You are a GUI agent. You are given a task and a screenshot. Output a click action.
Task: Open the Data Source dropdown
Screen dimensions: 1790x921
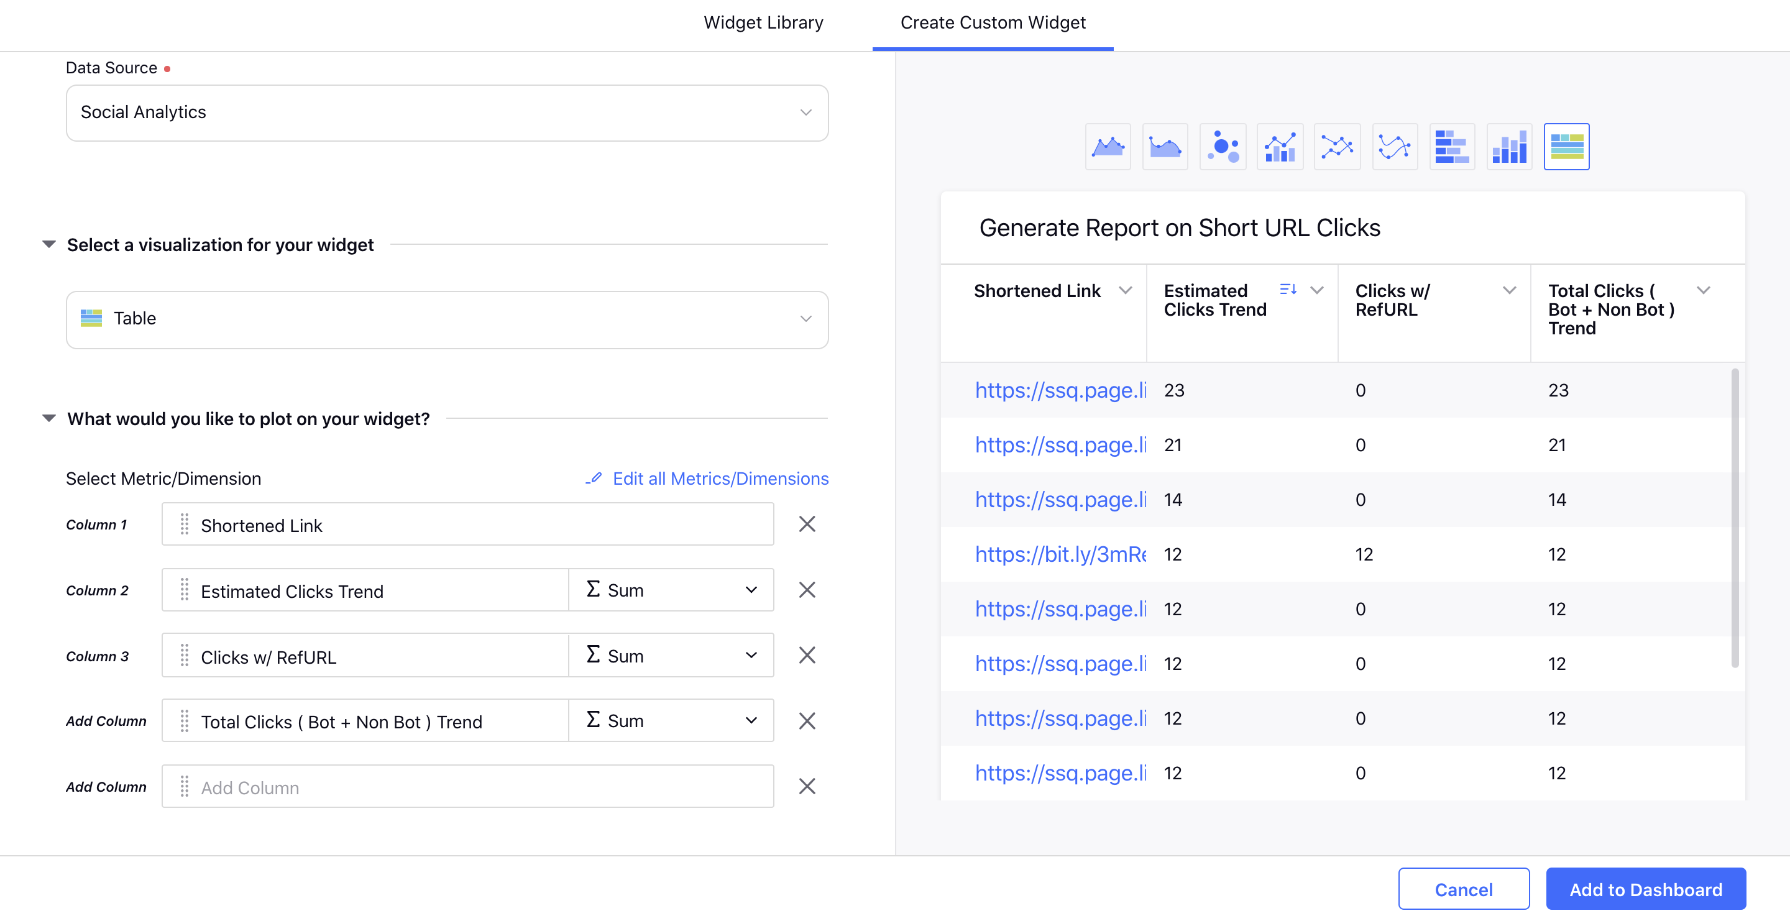447,112
